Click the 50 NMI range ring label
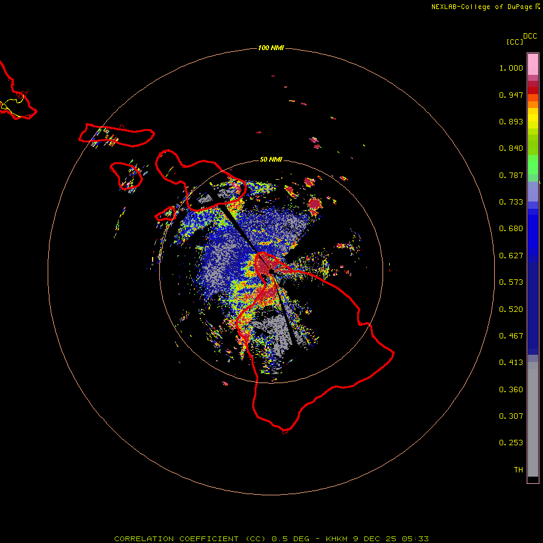The height and width of the screenshot is (543, 543). [x=271, y=159]
